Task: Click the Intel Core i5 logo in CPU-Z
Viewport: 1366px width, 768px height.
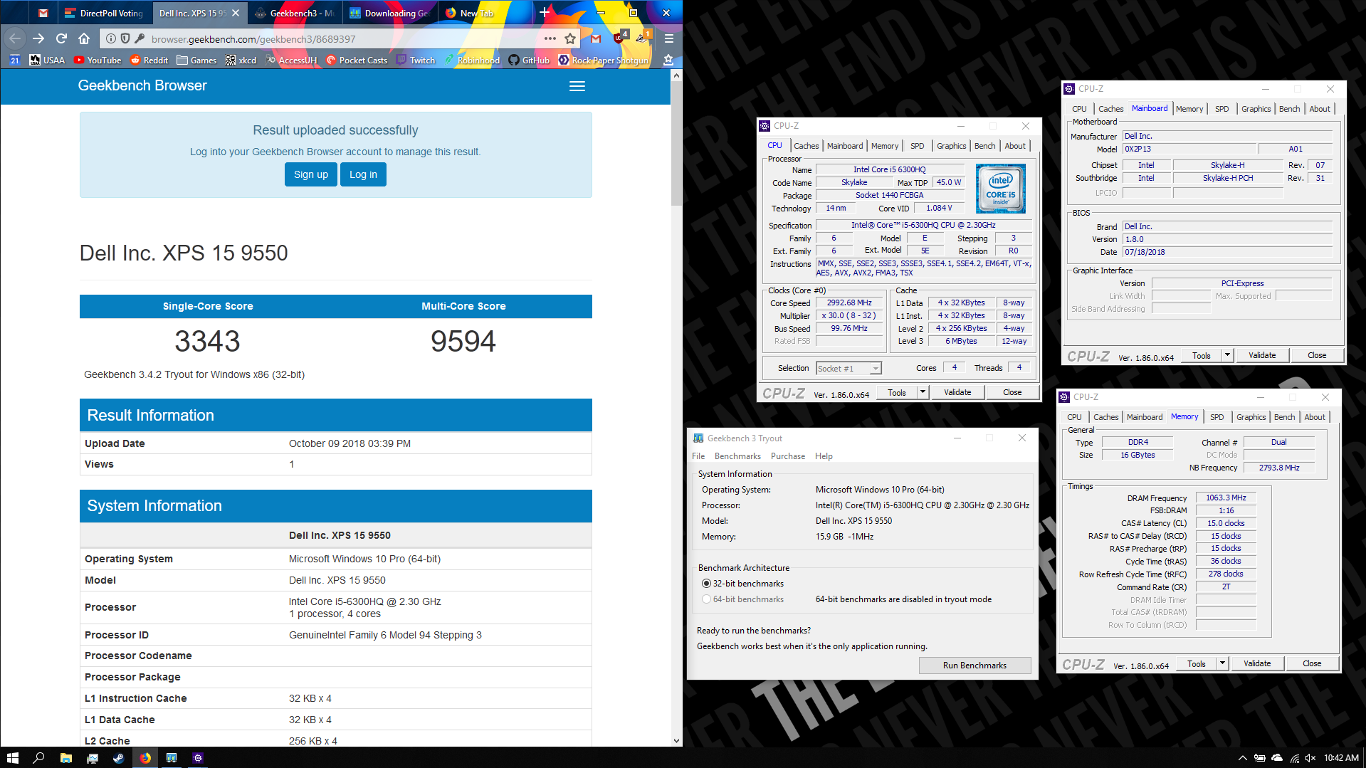Action: click(x=1000, y=189)
